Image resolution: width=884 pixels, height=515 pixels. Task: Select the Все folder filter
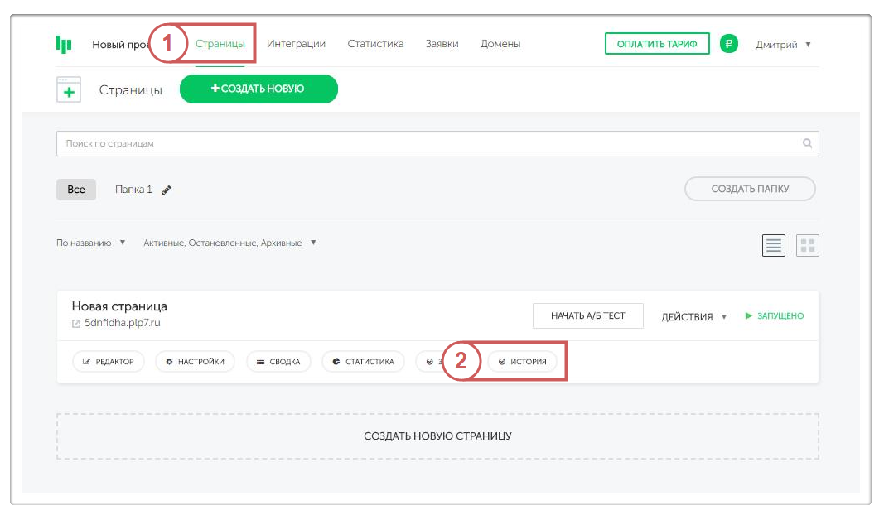pyautogui.click(x=76, y=190)
